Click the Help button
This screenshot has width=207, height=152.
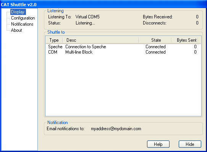click(x=158, y=144)
